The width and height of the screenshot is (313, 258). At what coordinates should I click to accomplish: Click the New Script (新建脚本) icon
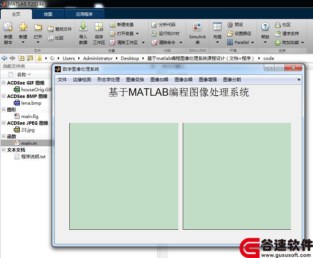(x=8, y=27)
